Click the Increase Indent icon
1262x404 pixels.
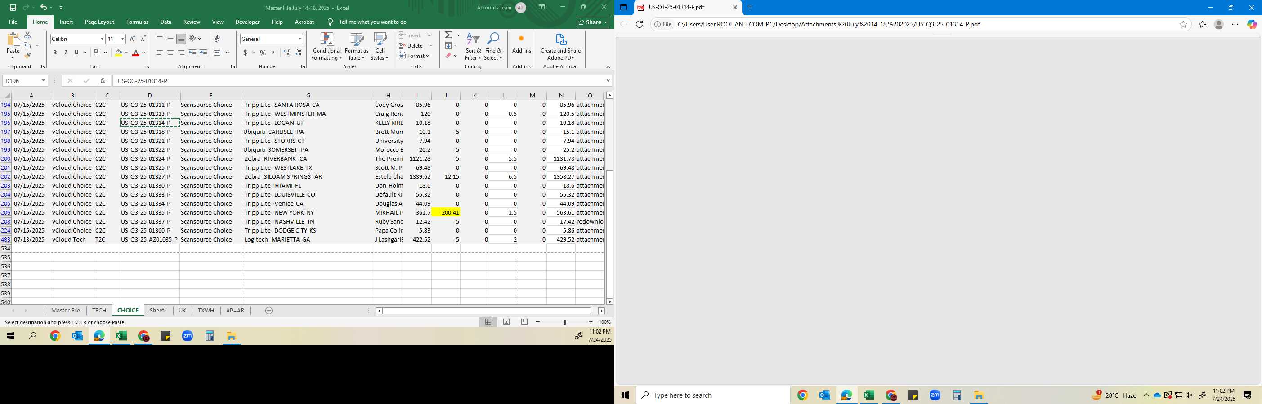pyautogui.click(x=203, y=53)
